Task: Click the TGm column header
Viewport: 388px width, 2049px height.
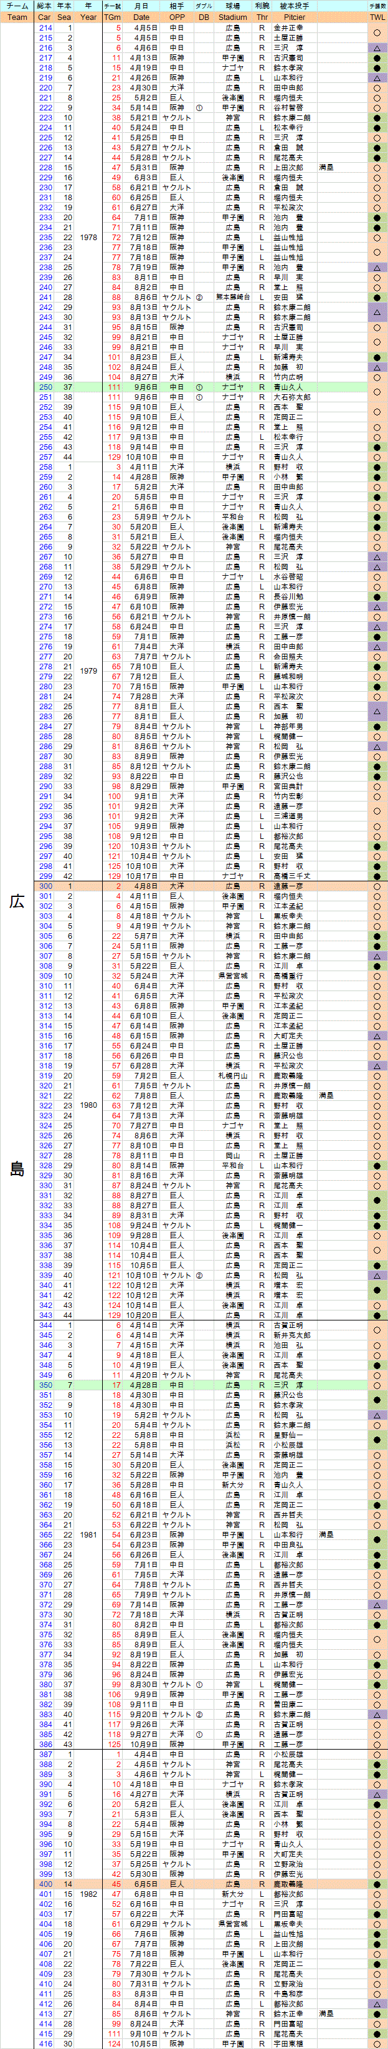Action: 113,17
